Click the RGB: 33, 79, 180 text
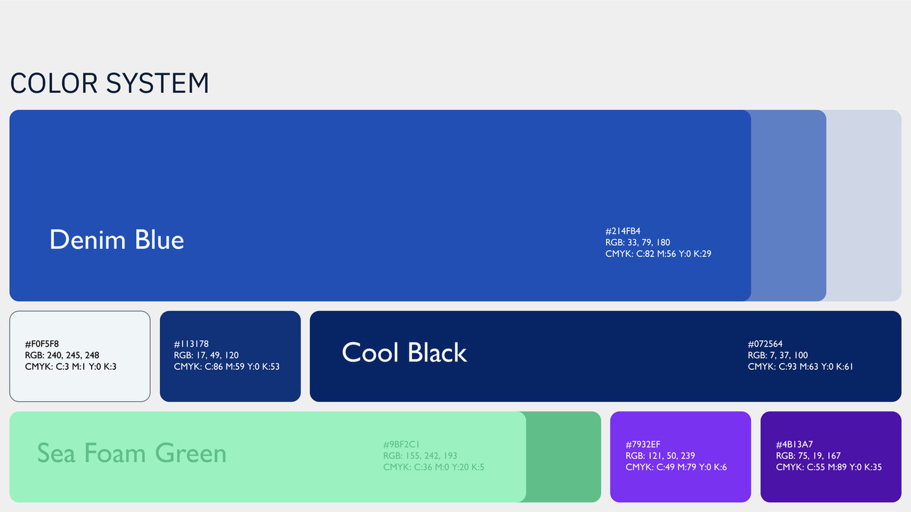 (x=638, y=243)
